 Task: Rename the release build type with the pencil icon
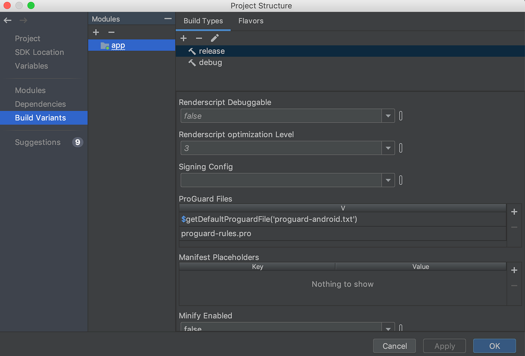click(x=214, y=38)
